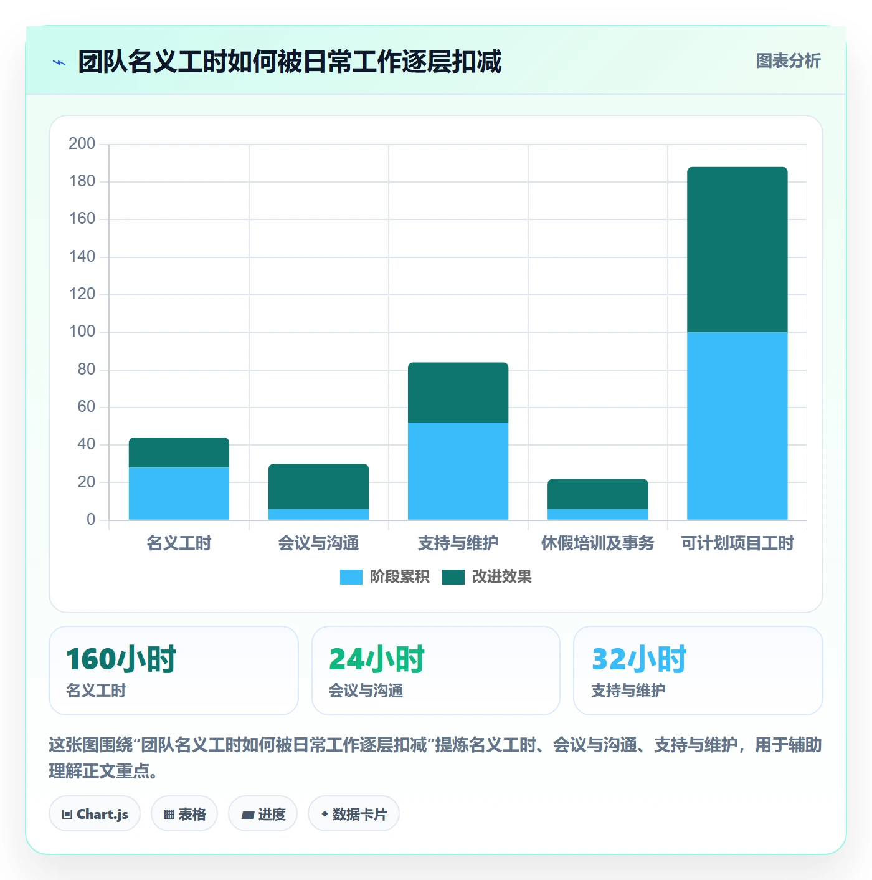Click the 休假培训及事务 x-axis label
Screen dimensions: 872x880
coord(597,543)
